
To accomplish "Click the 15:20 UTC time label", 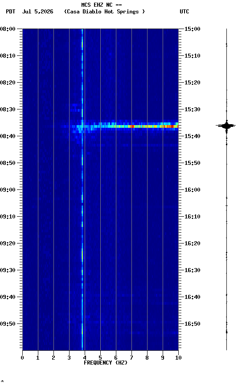I will coord(193,83).
